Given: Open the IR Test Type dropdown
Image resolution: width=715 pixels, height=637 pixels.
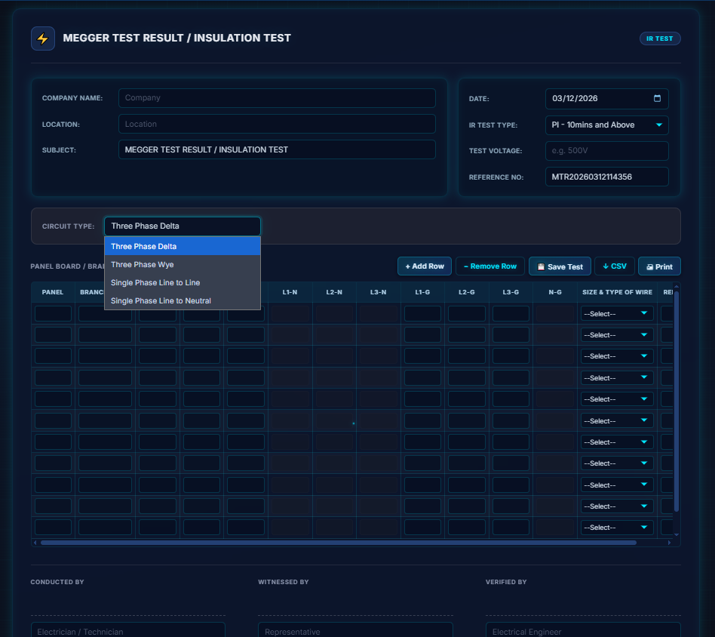Looking at the screenshot, I should [x=606, y=125].
